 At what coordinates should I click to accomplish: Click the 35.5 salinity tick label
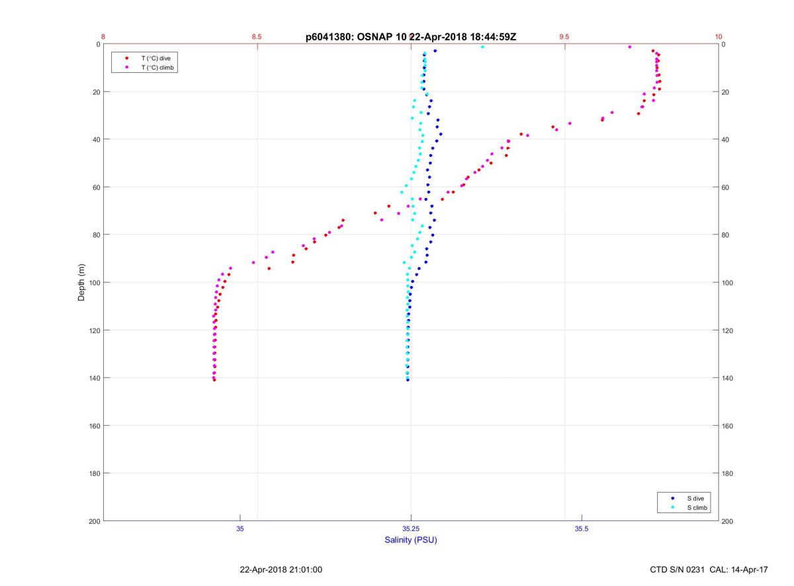click(582, 528)
